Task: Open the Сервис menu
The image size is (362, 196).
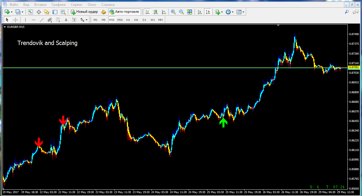Action: 76,5
